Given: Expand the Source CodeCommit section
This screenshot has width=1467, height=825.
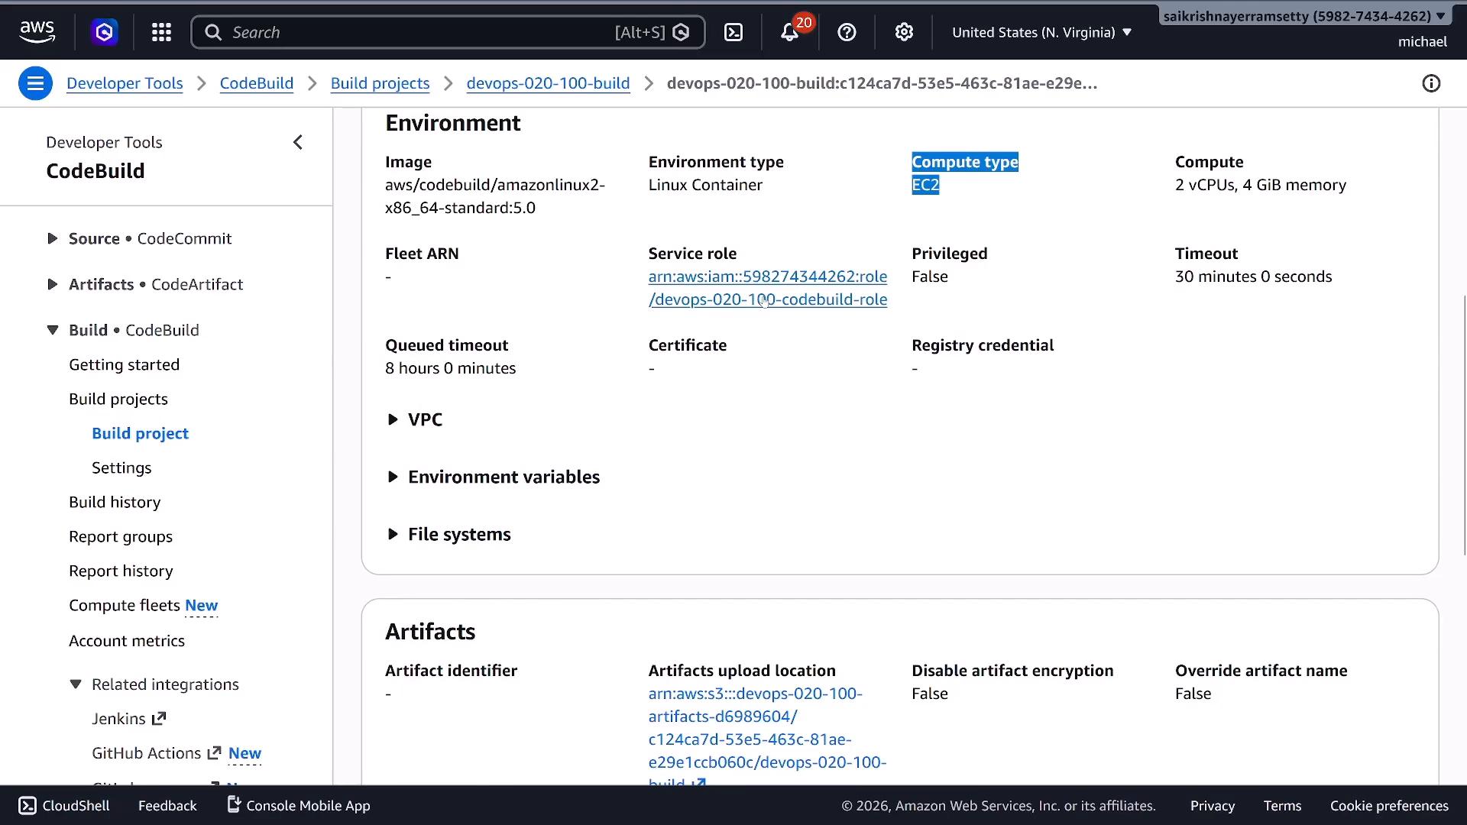Looking at the screenshot, I should click(52, 238).
